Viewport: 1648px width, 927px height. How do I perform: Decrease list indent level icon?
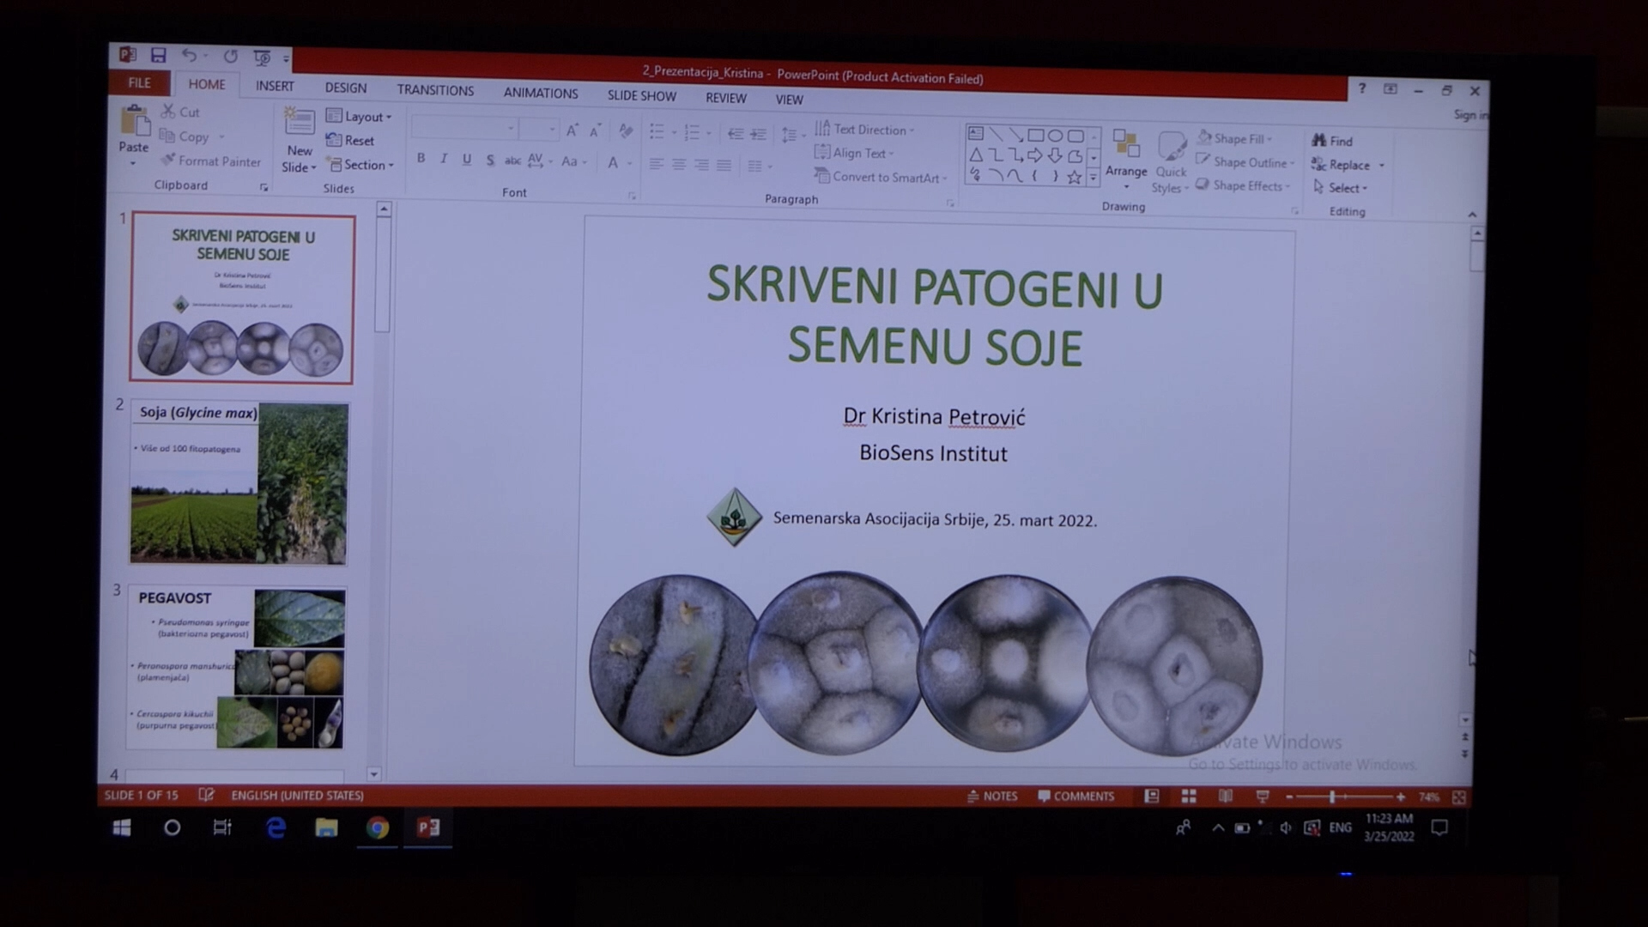(736, 134)
